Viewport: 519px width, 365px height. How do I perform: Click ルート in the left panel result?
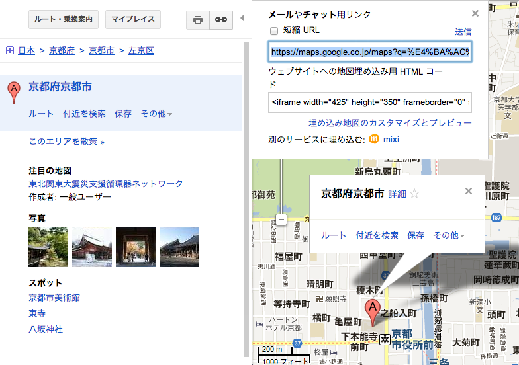point(41,114)
